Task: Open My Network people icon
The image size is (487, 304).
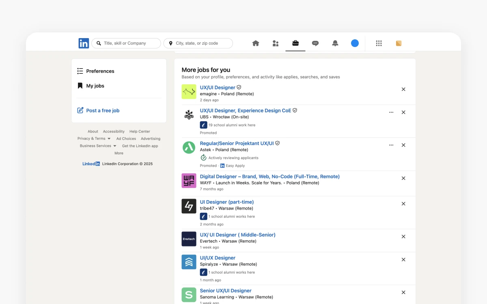Action: (x=276, y=43)
